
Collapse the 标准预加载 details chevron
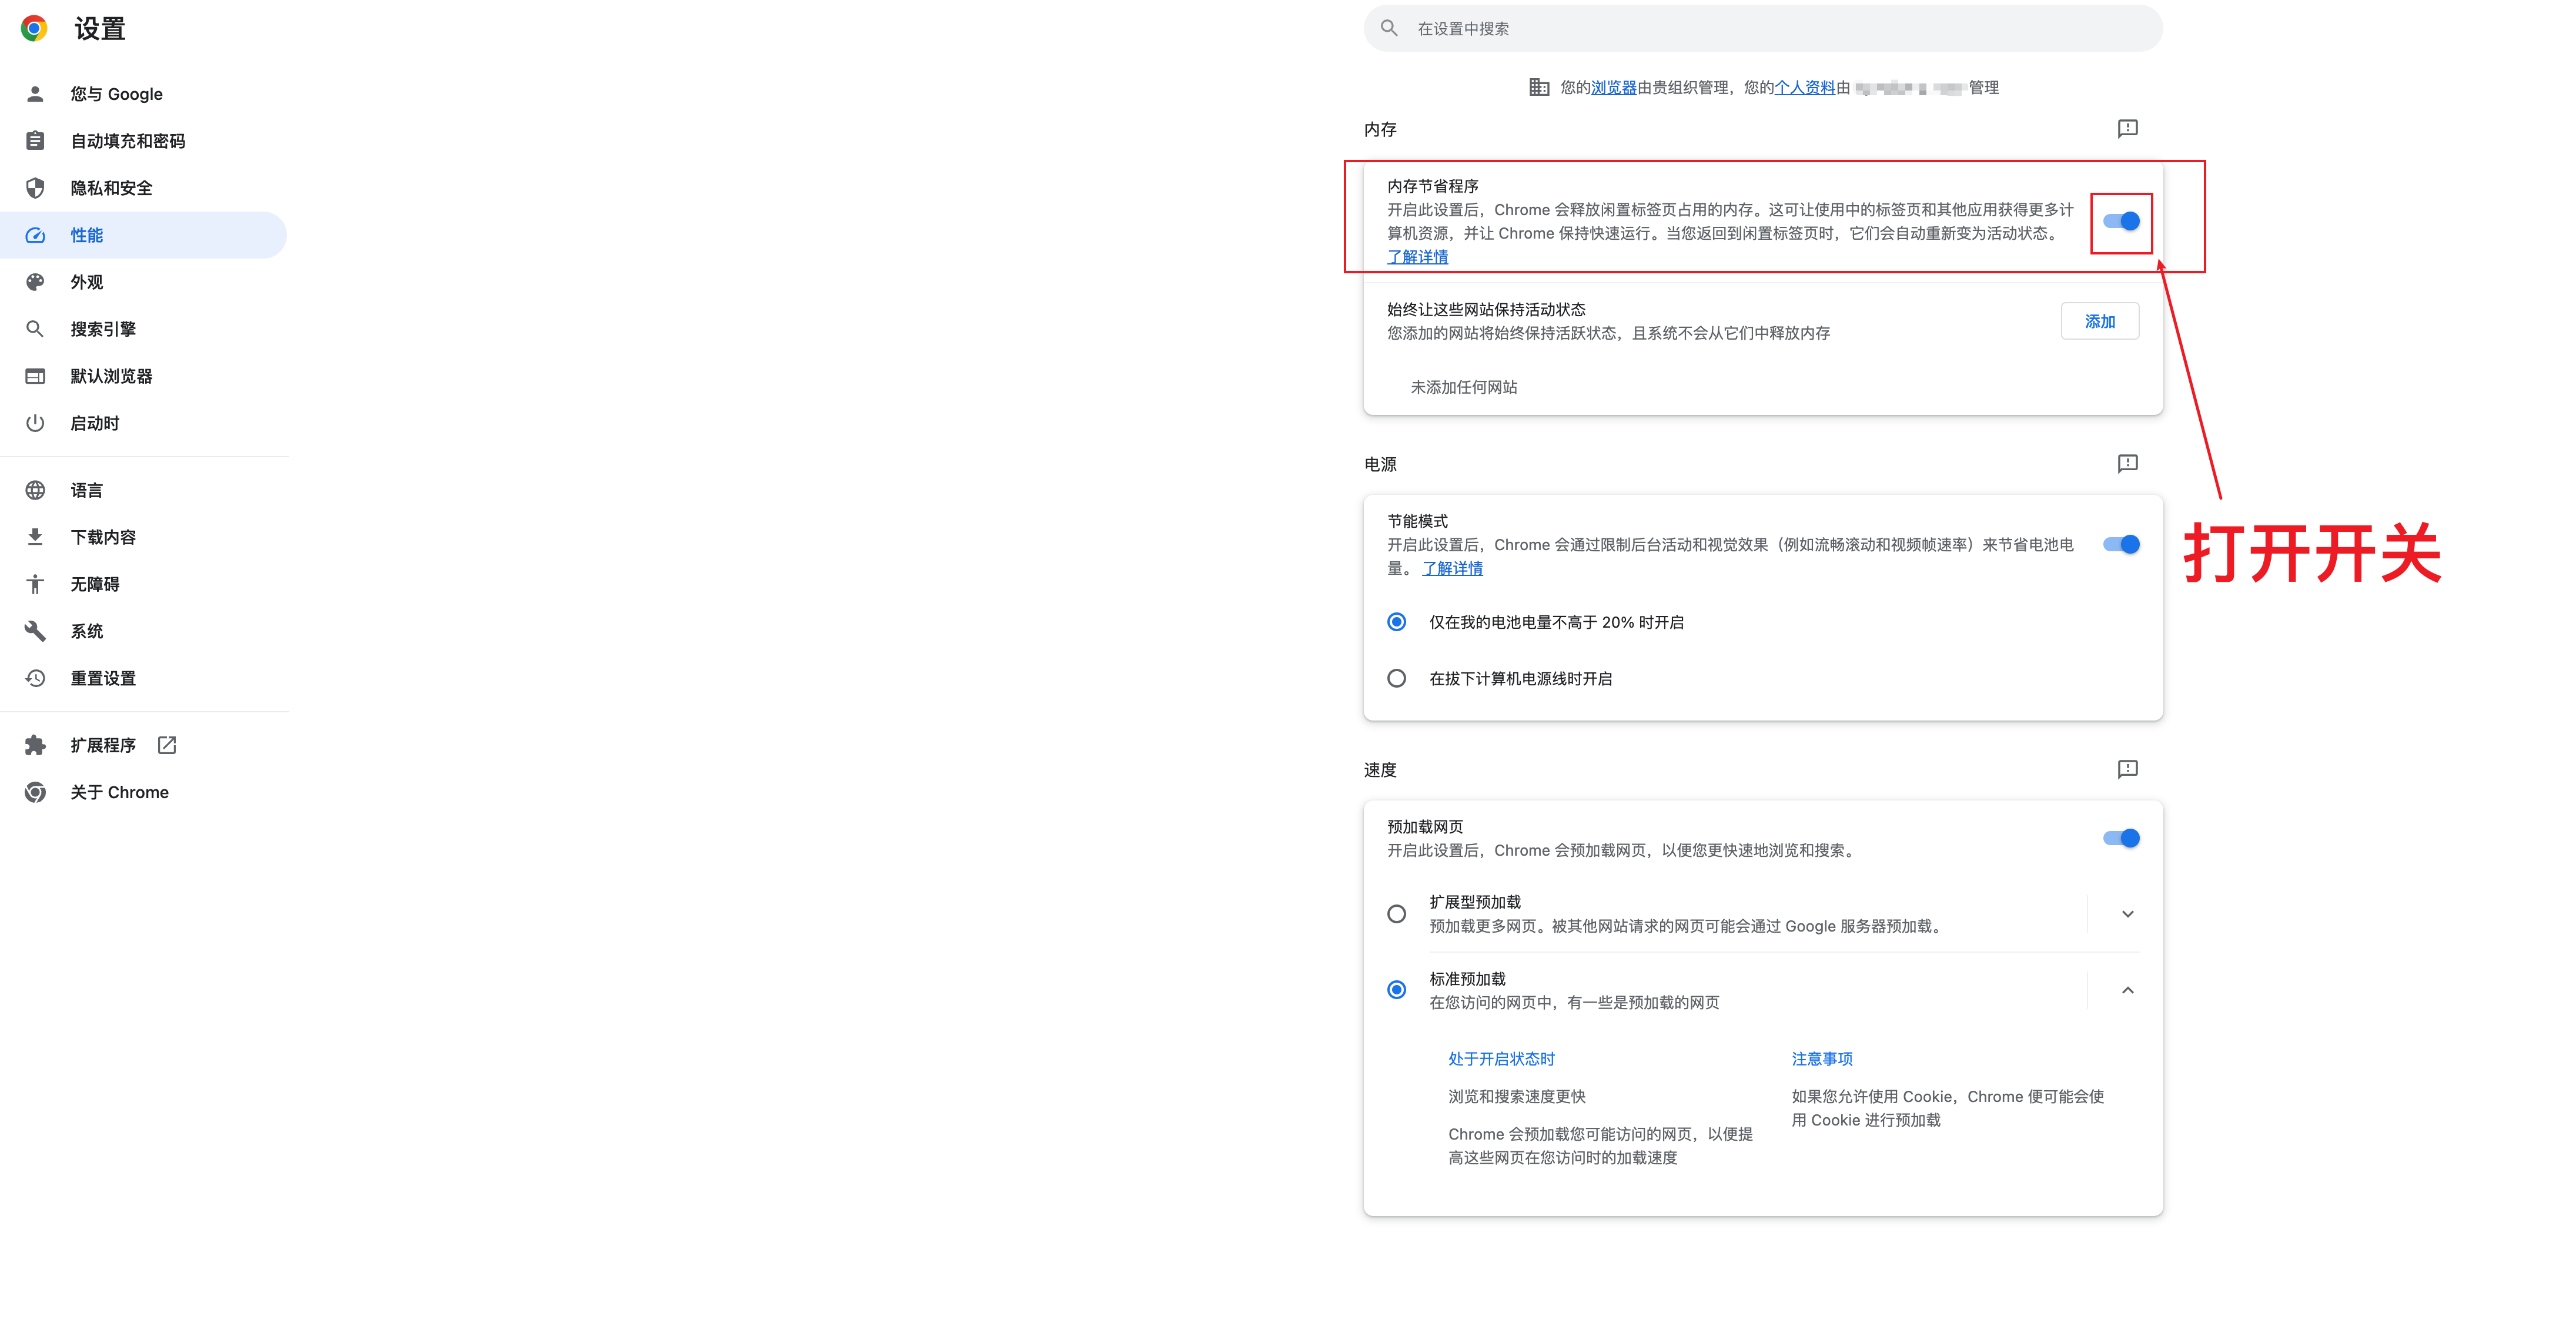pos(2127,990)
